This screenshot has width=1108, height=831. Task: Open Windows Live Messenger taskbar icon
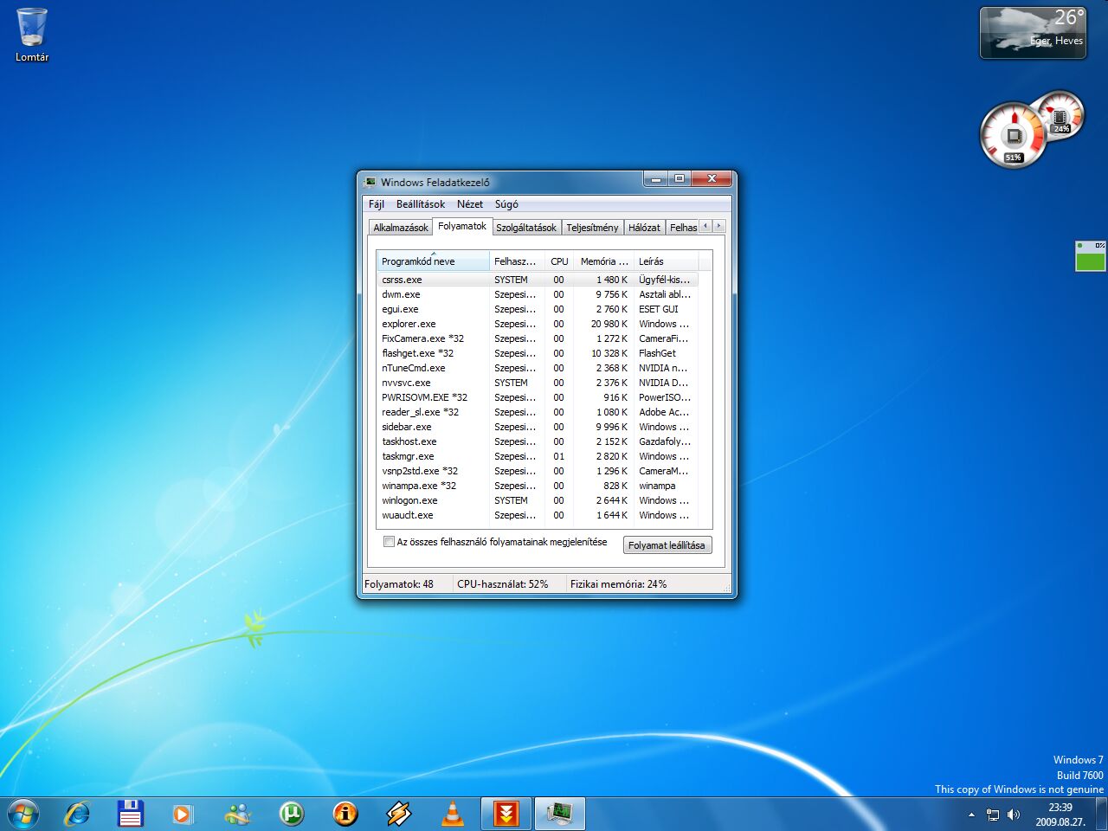237,814
